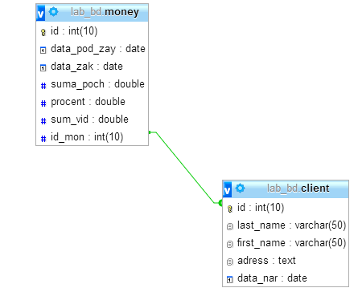
Task: Open gear options on lab_bd.client table
Action: 240,189
